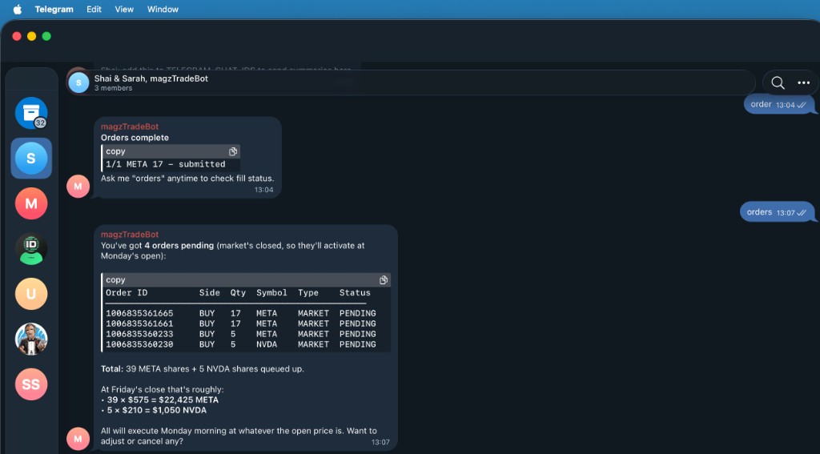
Task: Open the Telegram app menu
Action: tap(54, 10)
